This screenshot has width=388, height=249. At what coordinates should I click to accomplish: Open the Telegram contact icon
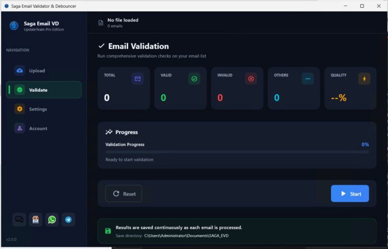(68, 219)
